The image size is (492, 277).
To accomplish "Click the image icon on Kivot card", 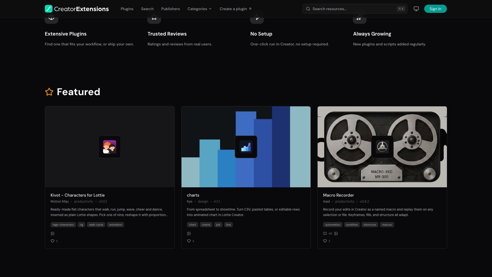I will coord(52,234).
